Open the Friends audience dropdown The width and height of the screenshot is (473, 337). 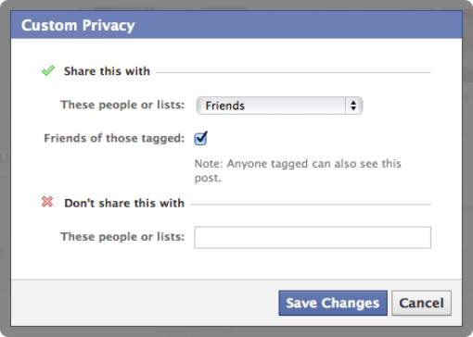click(x=279, y=106)
